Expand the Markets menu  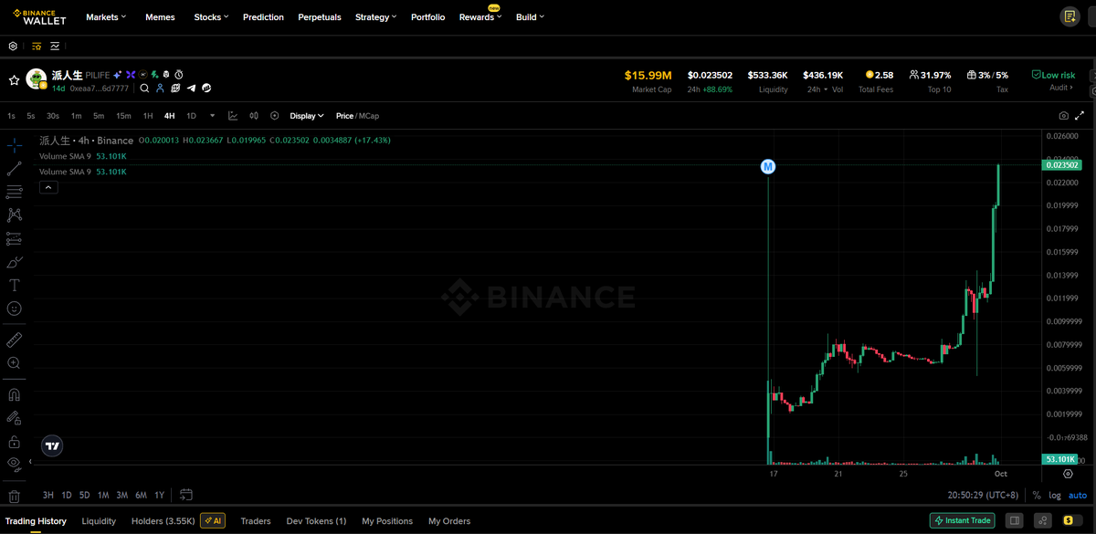[106, 16]
